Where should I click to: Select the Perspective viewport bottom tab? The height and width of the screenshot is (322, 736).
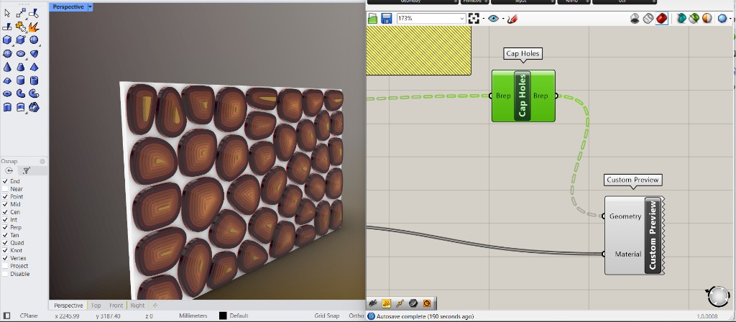pyautogui.click(x=68, y=305)
